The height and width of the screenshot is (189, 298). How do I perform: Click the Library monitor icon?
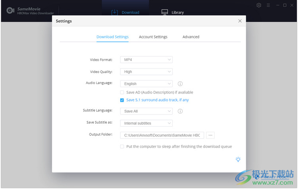pos(164,12)
